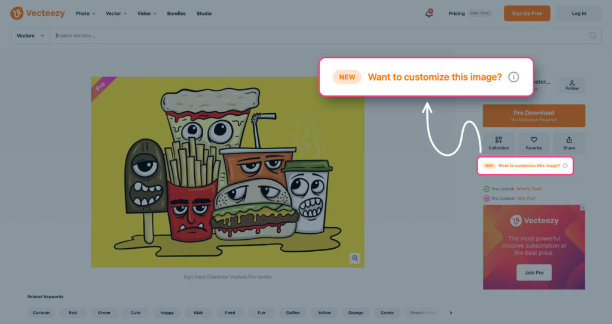Open the notifications bell
Viewport: 612px width, 324px height.
[429, 13]
